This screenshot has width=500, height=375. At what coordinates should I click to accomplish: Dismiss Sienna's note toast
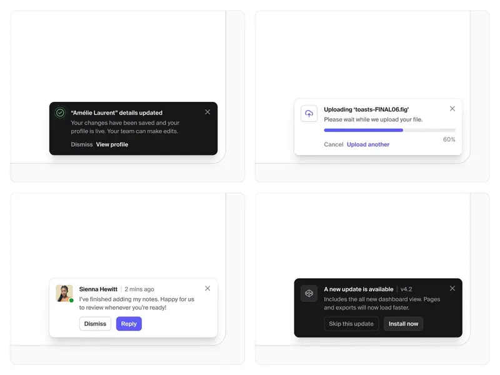pyautogui.click(x=95, y=324)
